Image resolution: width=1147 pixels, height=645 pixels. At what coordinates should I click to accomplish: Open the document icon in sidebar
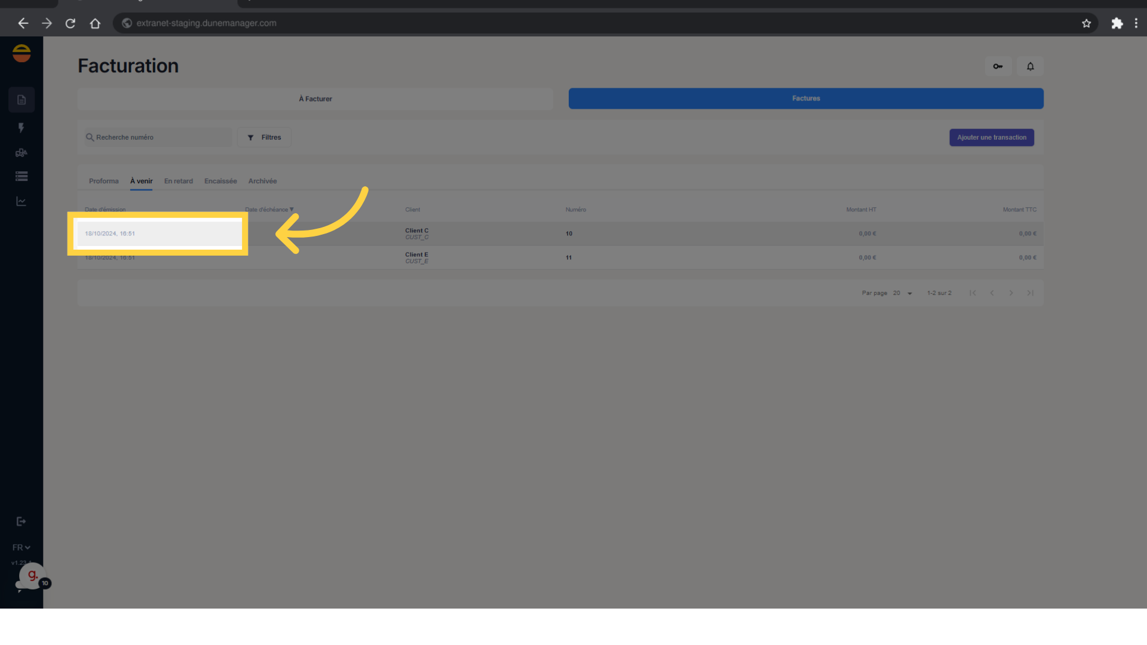pos(22,100)
